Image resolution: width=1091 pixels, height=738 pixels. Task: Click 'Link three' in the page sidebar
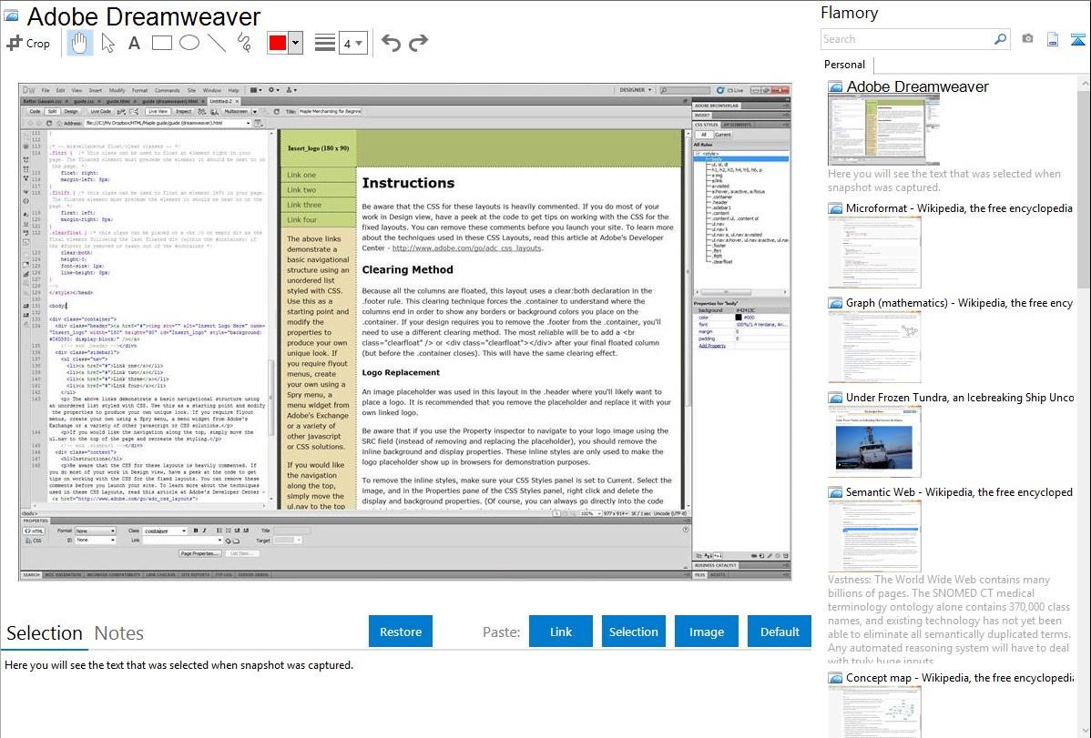tap(304, 205)
